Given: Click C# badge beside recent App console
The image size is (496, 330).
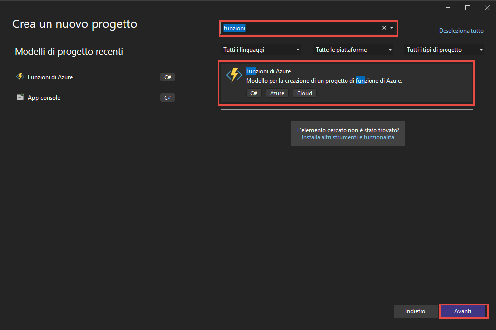Looking at the screenshot, I should tap(167, 97).
